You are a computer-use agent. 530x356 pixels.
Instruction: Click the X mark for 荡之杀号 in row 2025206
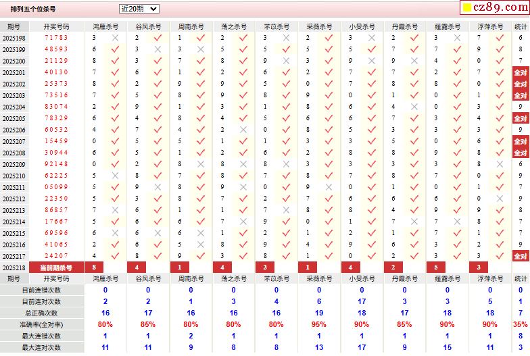click(243, 130)
